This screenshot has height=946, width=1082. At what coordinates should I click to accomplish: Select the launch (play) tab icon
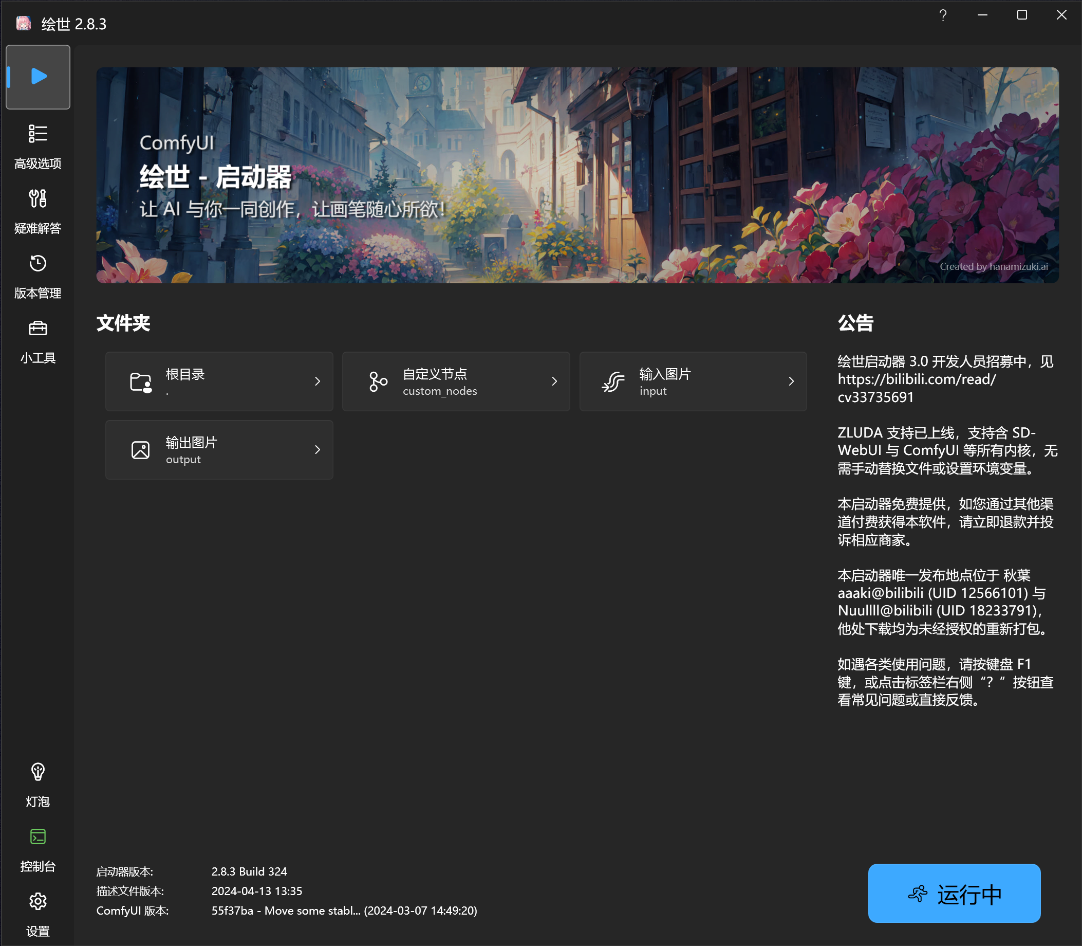point(39,77)
